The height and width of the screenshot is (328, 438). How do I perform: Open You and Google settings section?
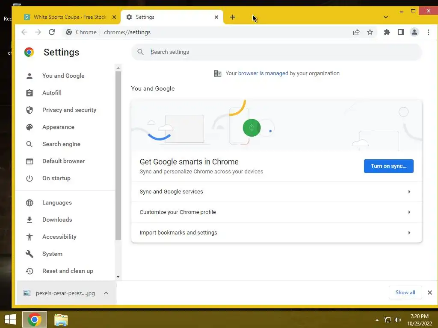(63, 76)
